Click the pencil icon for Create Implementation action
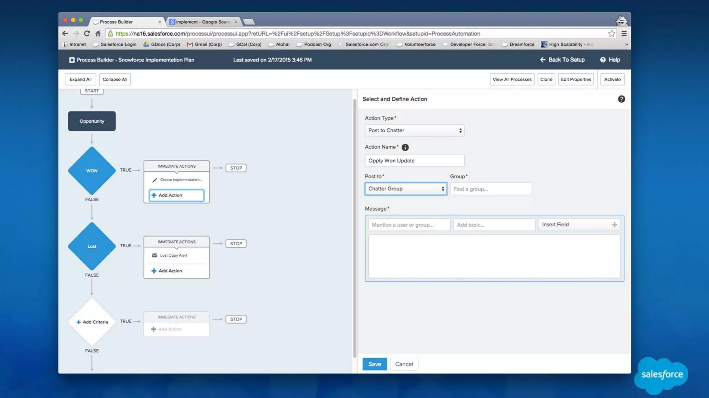 click(x=155, y=180)
